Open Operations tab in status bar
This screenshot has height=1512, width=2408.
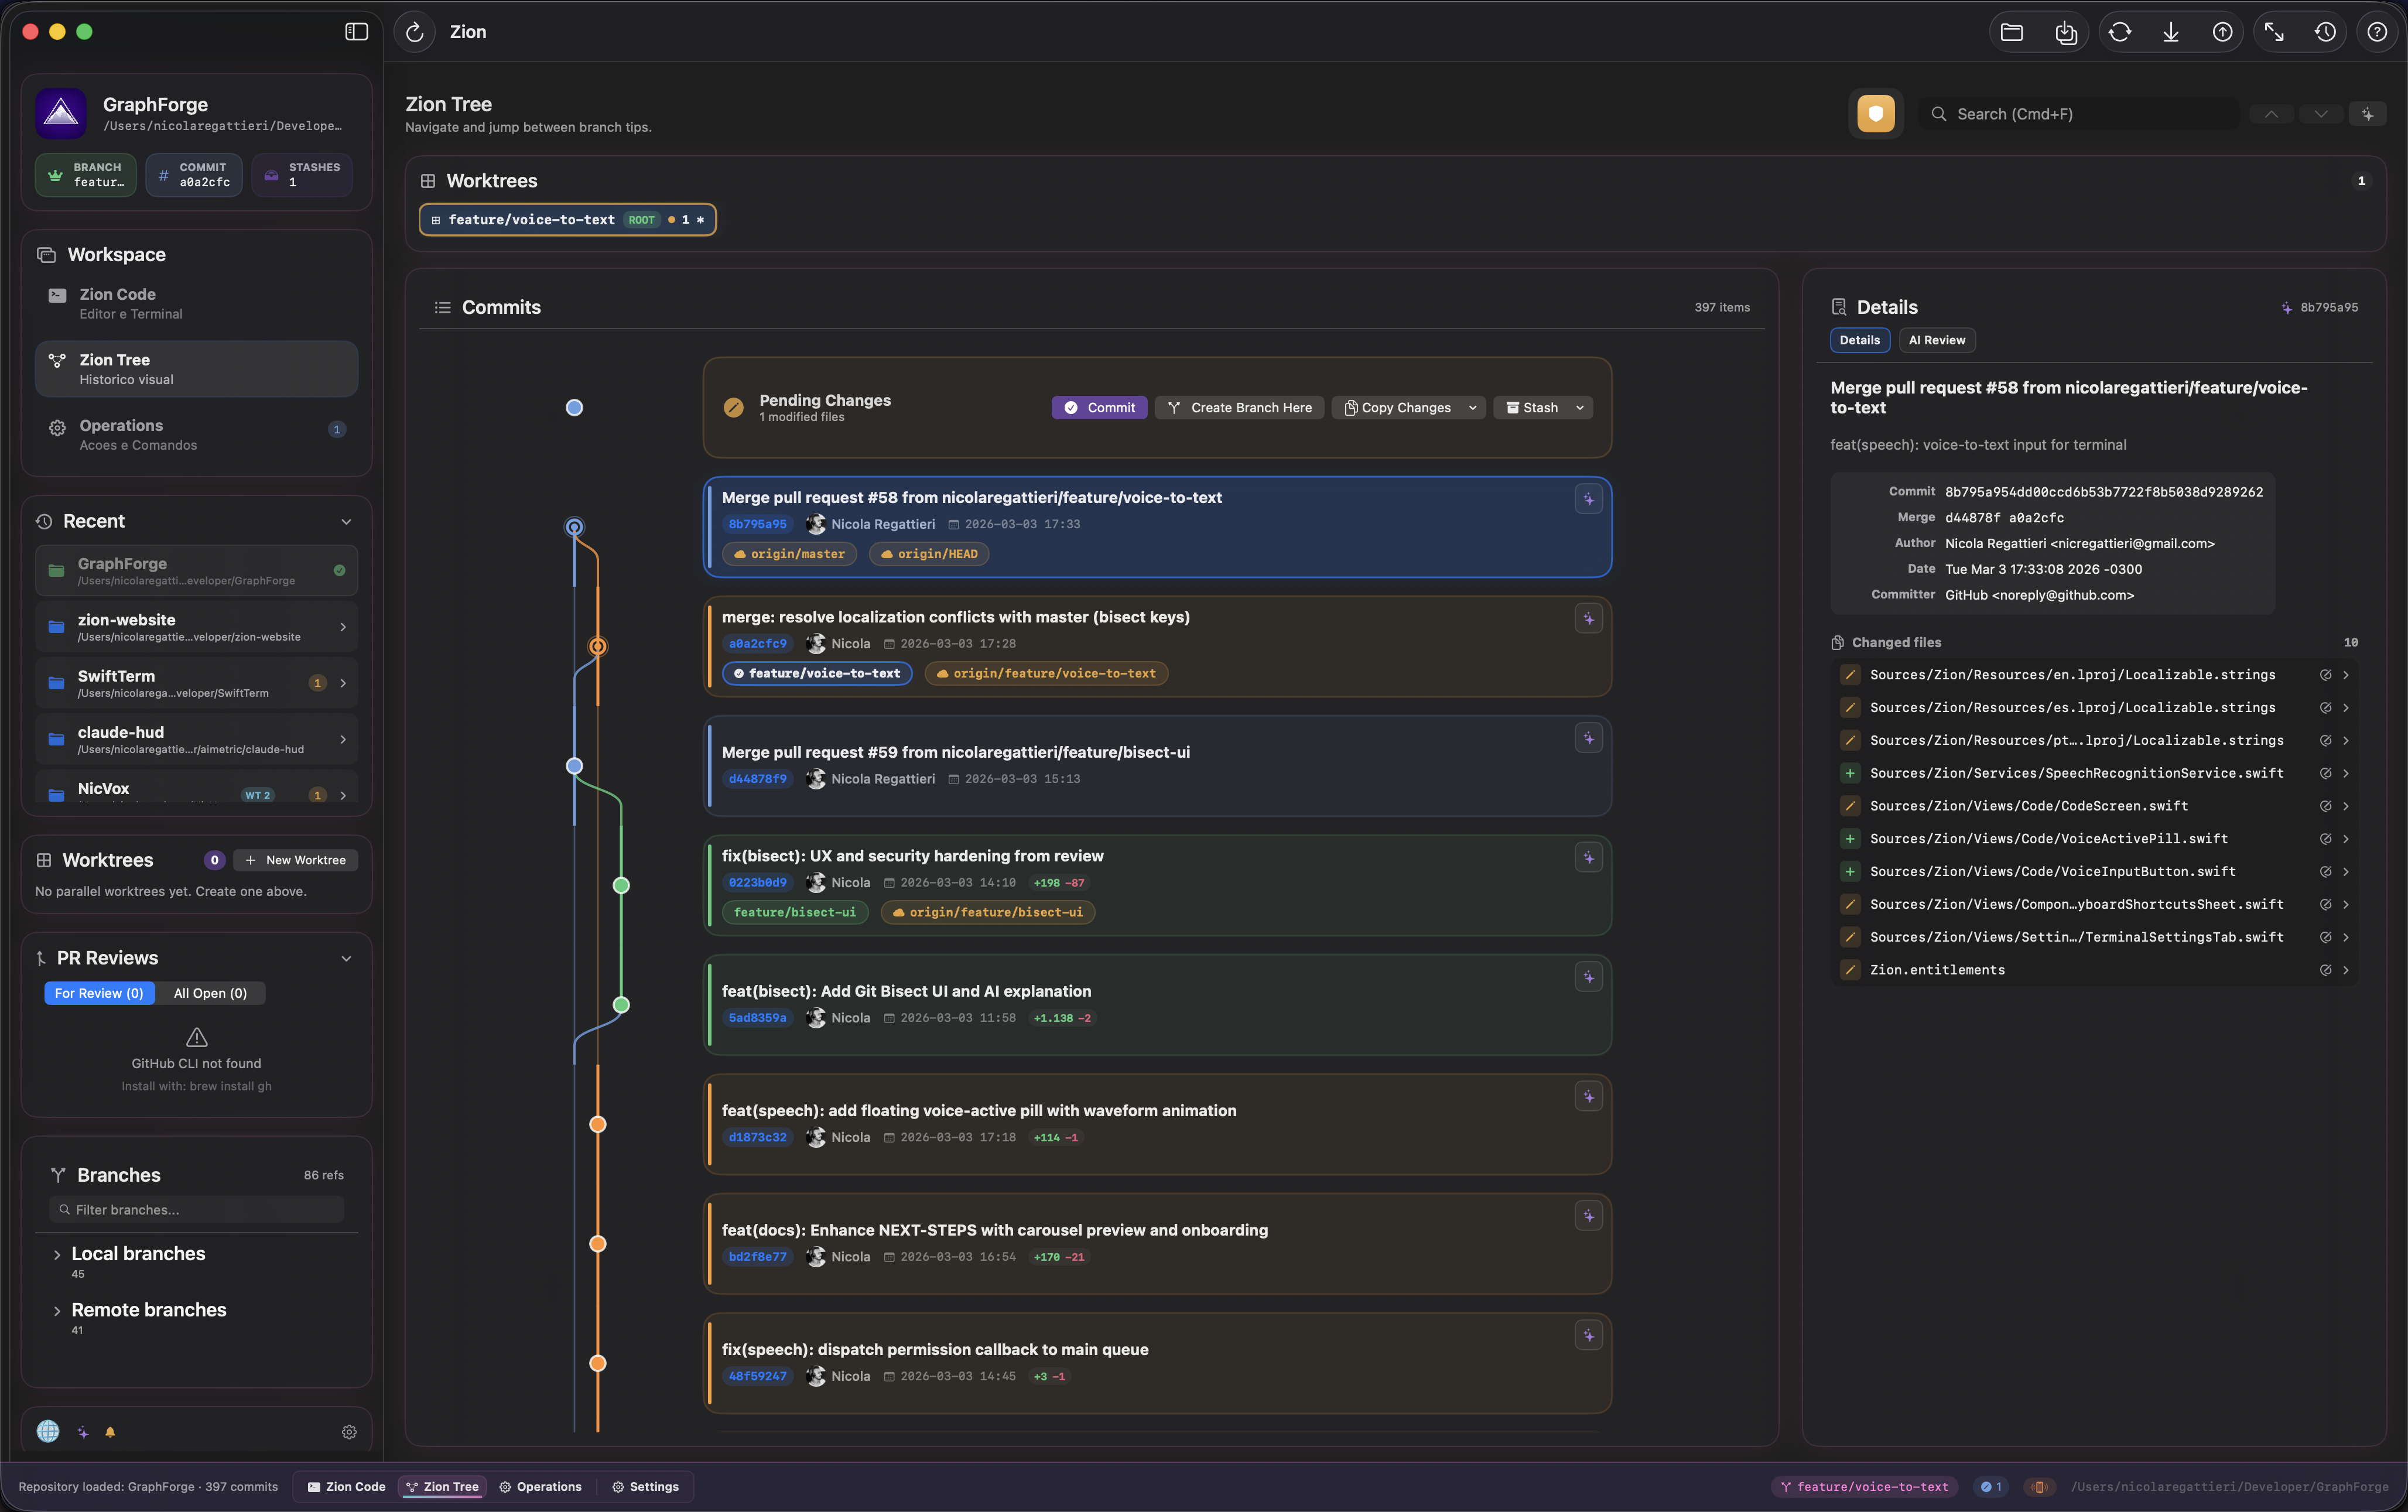[540, 1487]
